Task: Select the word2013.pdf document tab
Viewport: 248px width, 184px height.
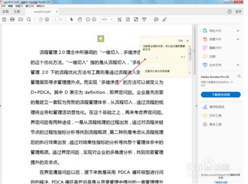Action: pos(42,12)
